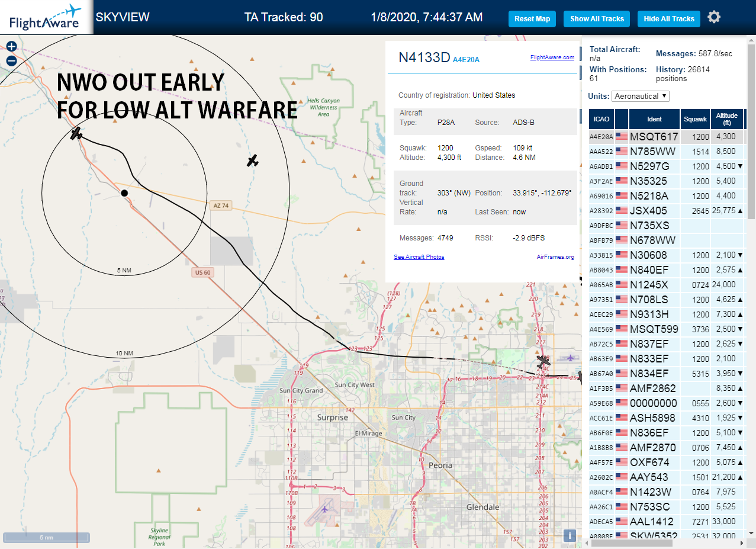Select the N30608 aircraft row
Viewport: 756px width, 549px height.
(x=667, y=255)
